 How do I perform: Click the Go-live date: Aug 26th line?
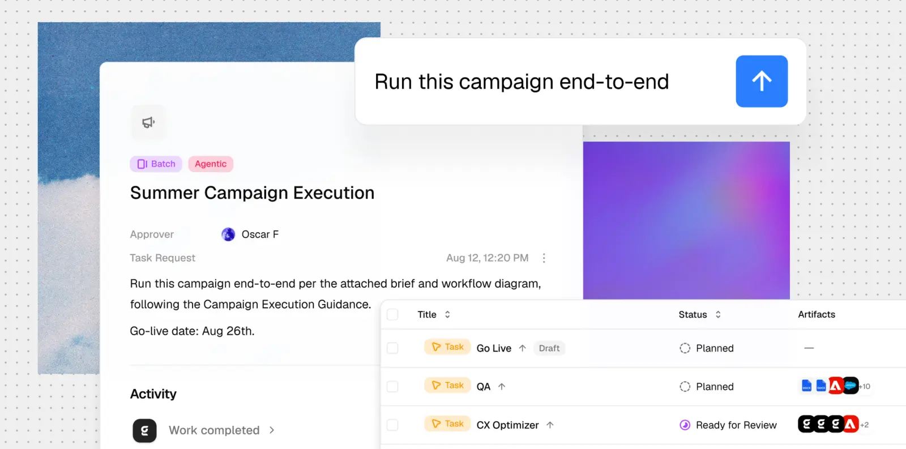click(x=192, y=331)
